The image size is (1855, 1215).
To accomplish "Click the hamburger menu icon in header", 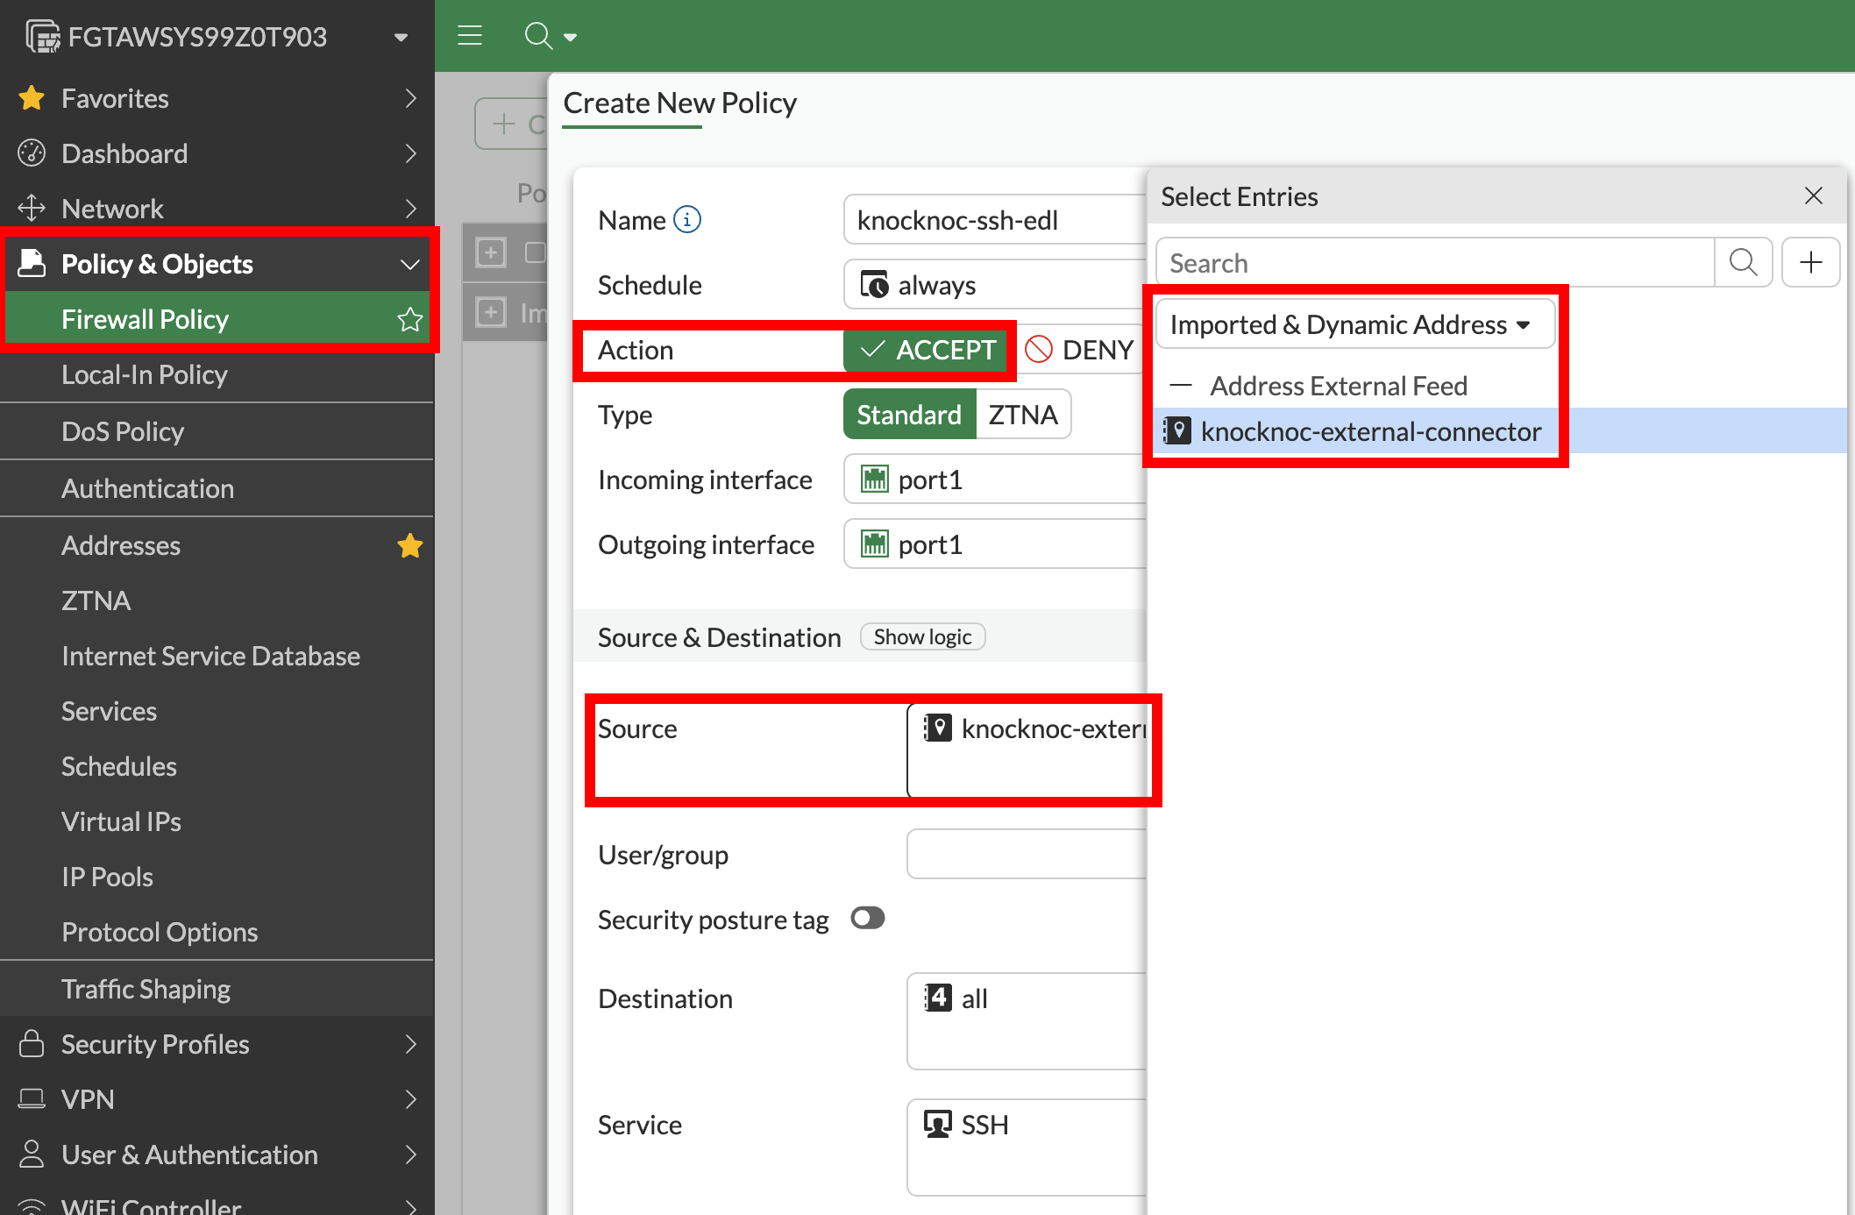I will coord(470,36).
